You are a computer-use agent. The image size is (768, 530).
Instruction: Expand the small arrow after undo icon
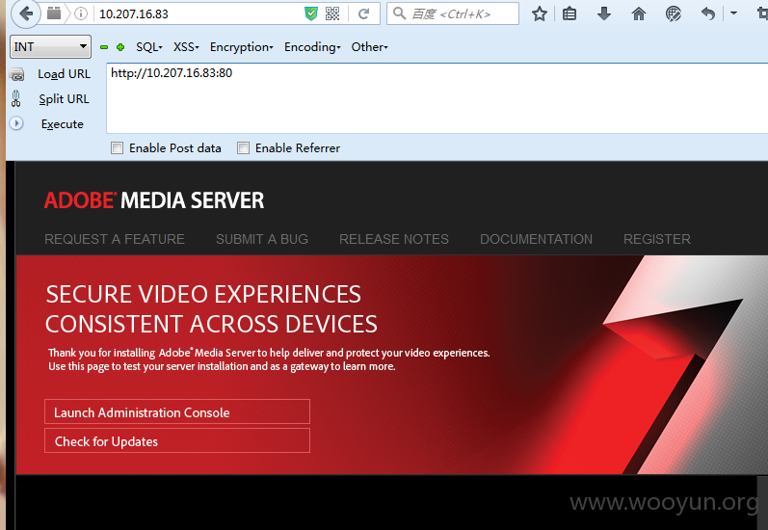point(733,13)
